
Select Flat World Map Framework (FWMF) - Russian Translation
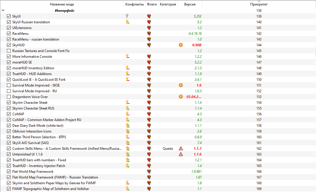coord(55,177)
